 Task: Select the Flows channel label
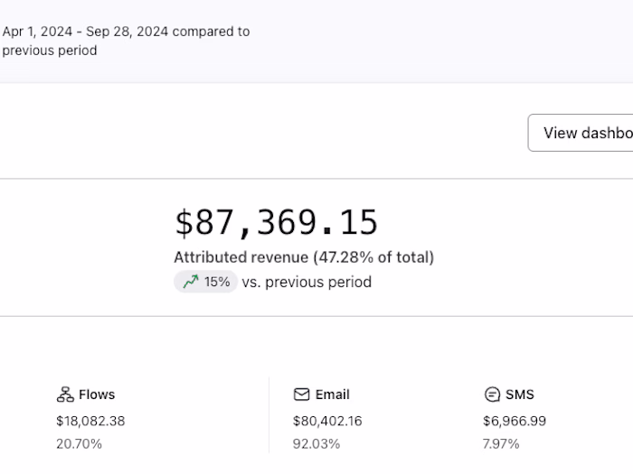tap(97, 395)
